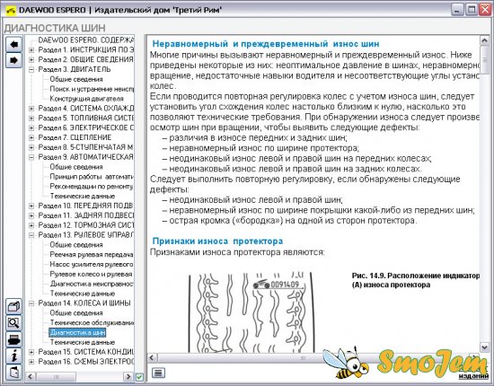This screenshot has height=386, width=494.
Task: Expand Раздел 5. ТОПЛИВНАЯ СИСТЕМА node
Action: 31,118
